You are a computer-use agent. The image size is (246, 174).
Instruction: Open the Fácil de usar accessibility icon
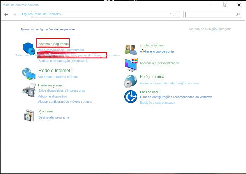click(x=131, y=97)
